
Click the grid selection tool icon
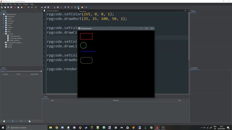48,7
